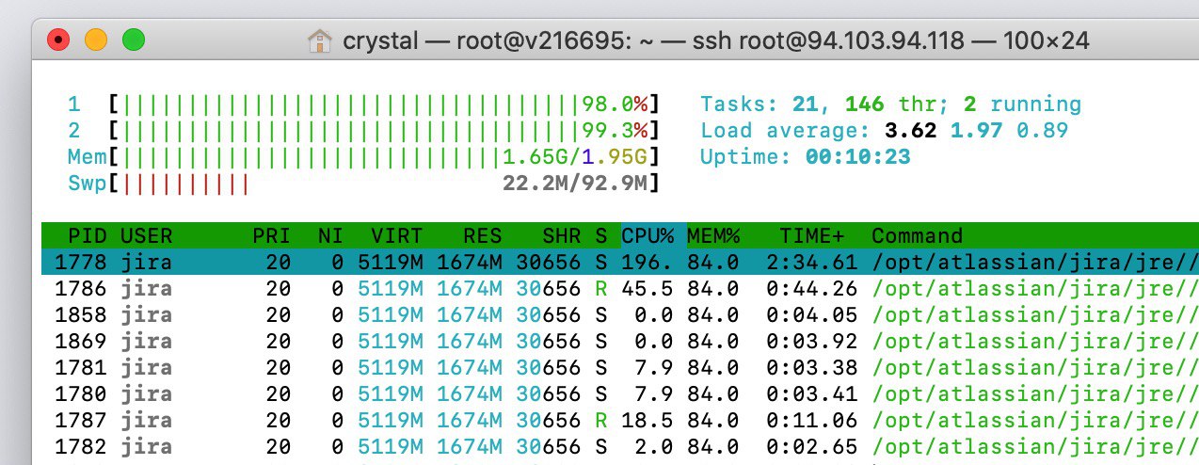Viewport: 1199px width, 465px height.
Task: Click the USER column header
Action: click(x=147, y=235)
